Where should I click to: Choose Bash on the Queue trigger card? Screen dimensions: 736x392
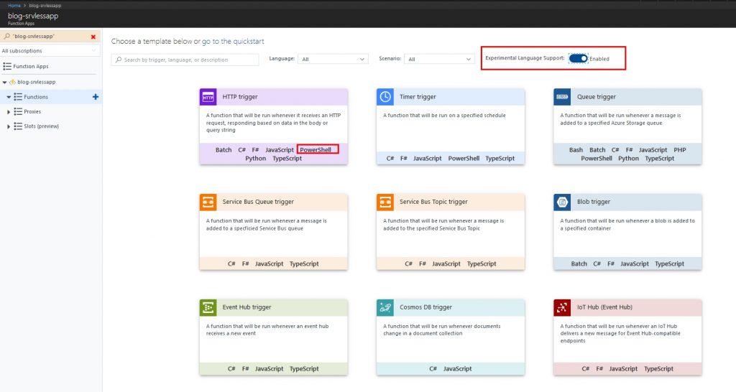click(576, 150)
